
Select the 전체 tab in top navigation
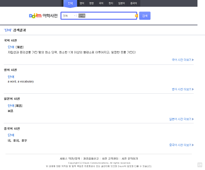pos(70,3)
